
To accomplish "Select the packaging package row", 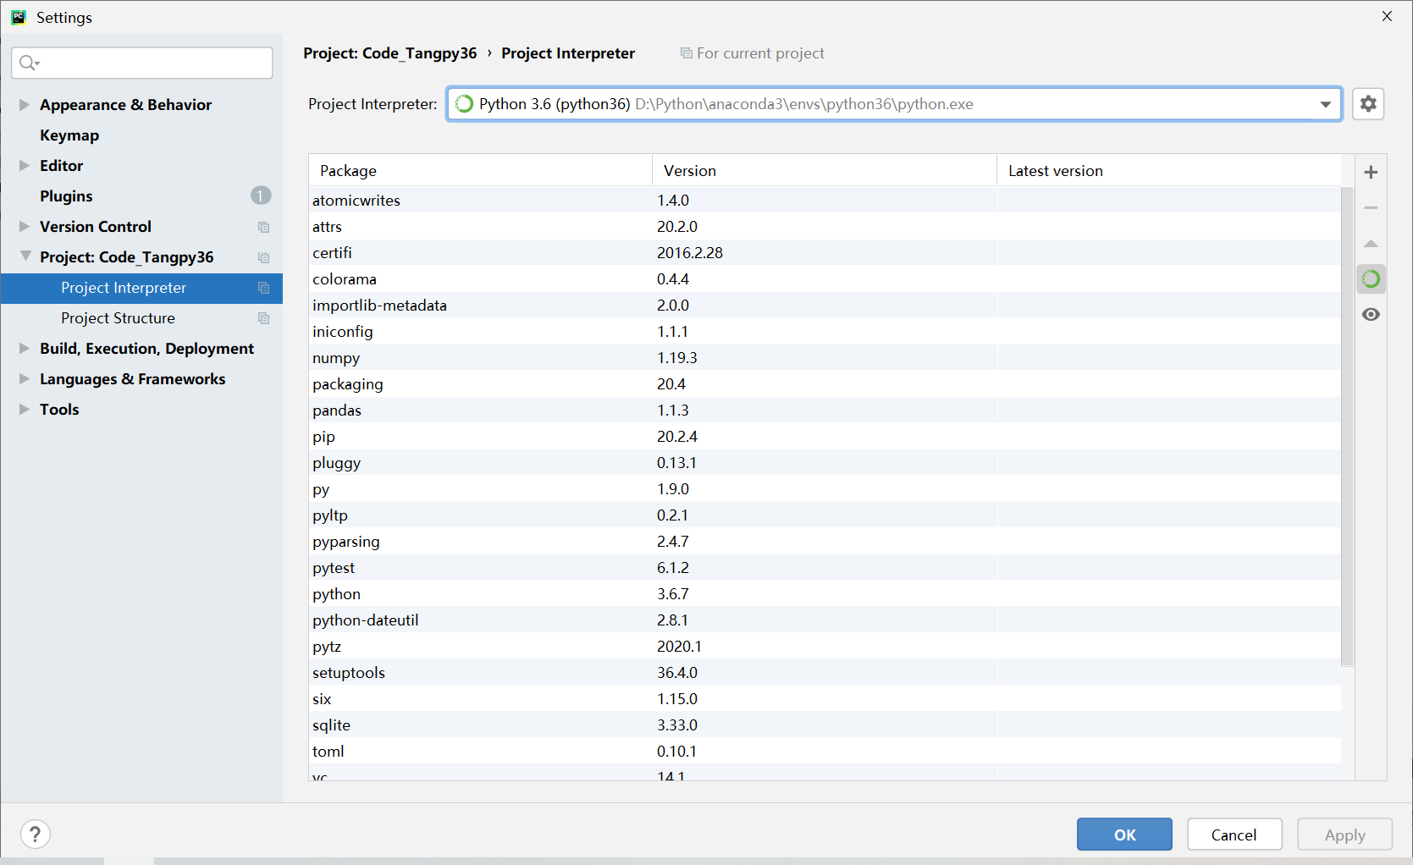I will click(x=825, y=384).
